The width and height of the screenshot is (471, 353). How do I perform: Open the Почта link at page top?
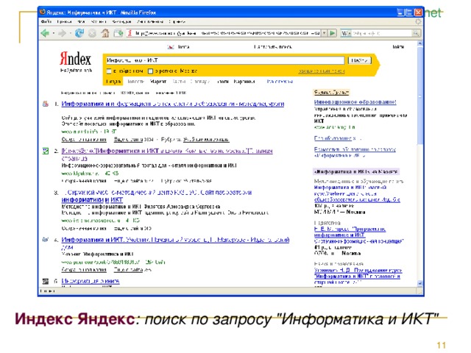pos(183,47)
